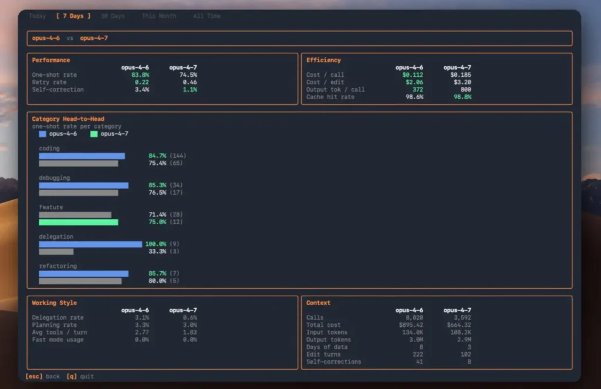The image size is (601, 389).
Task: Open the 30 Days view
Action: [x=113, y=16]
